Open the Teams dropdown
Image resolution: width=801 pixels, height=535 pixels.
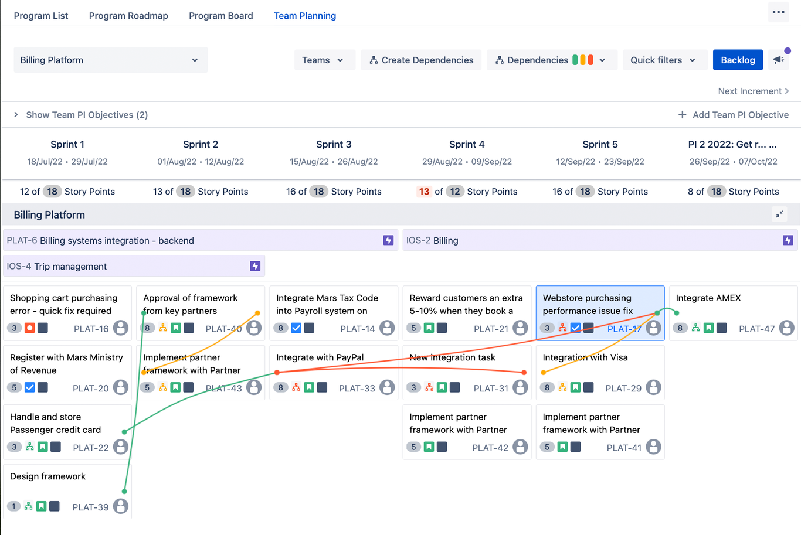324,59
